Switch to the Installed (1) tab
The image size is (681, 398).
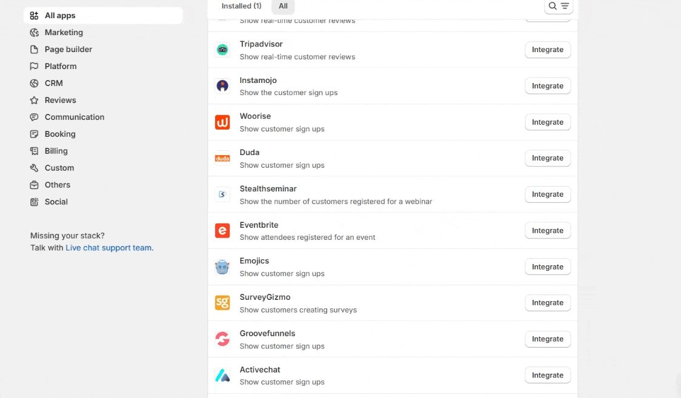tap(241, 6)
